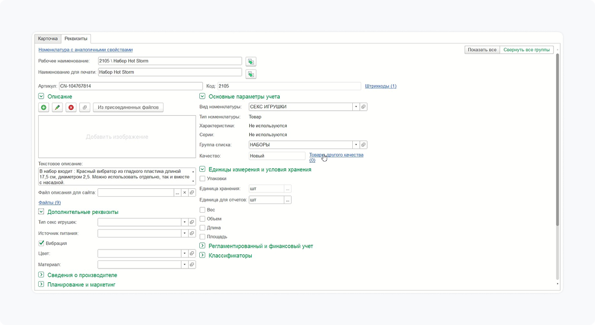
Task: Add image with green plus icon
Action: [43, 107]
